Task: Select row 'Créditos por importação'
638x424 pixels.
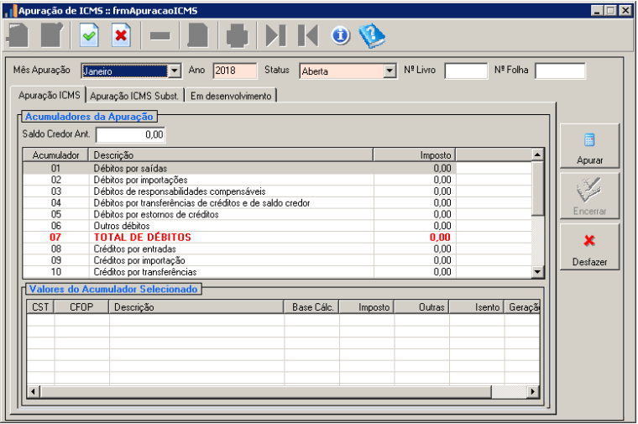Action: tap(277, 260)
